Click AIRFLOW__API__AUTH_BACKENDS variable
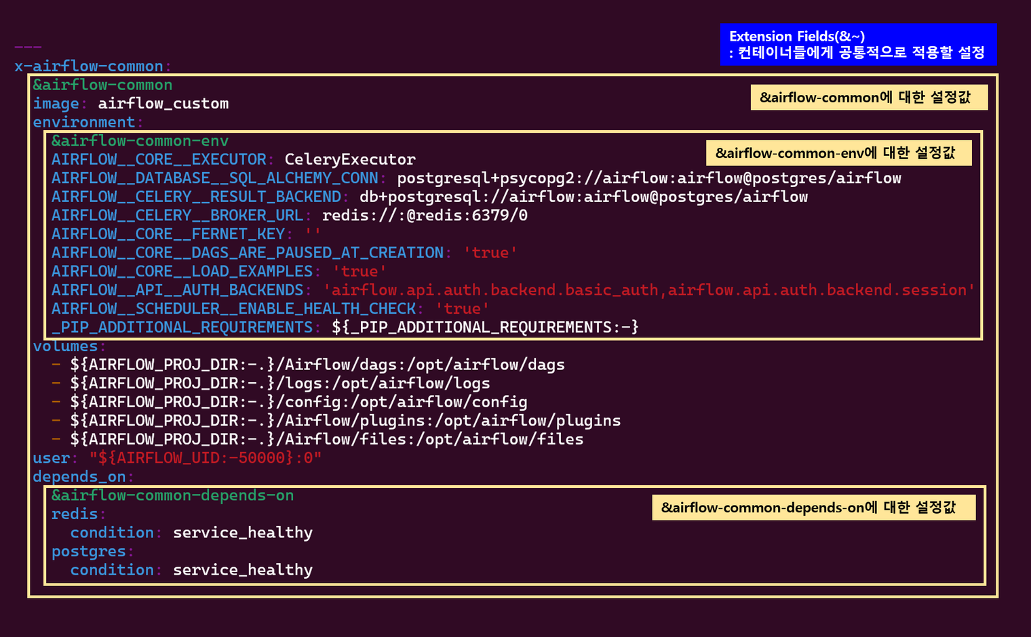The width and height of the screenshot is (1031, 637). (x=178, y=290)
